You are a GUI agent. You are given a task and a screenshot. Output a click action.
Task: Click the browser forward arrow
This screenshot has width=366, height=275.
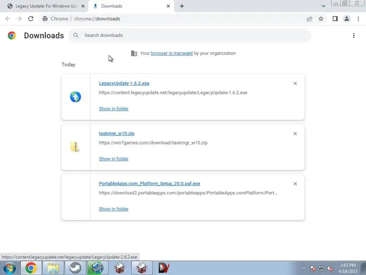point(19,19)
